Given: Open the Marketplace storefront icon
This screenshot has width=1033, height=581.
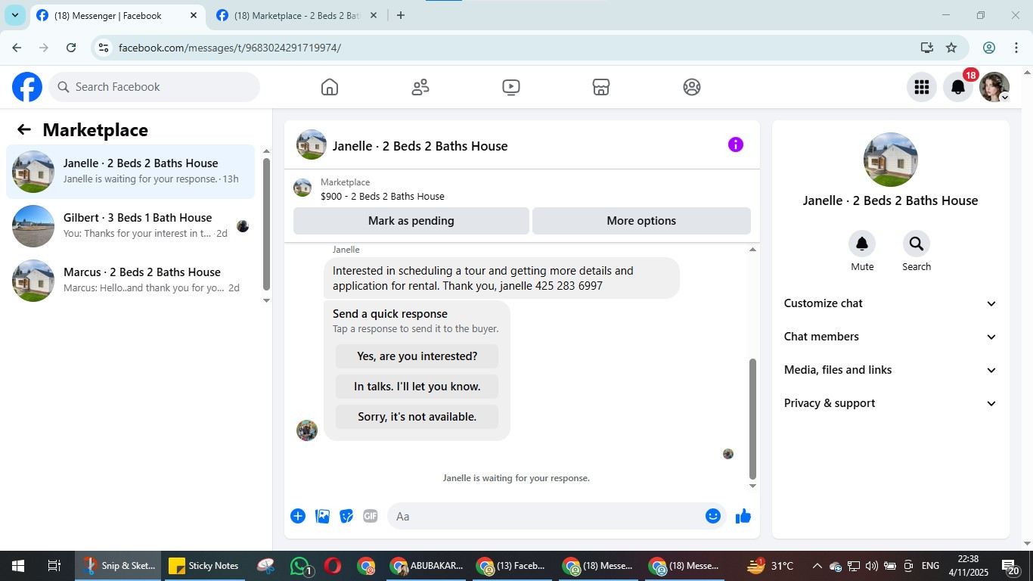Looking at the screenshot, I should (x=601, y=87).
